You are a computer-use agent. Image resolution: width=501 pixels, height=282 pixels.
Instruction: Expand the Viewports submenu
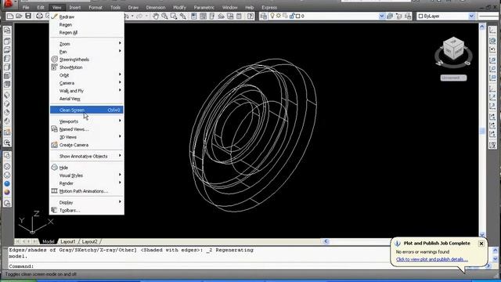click(87, 121)
